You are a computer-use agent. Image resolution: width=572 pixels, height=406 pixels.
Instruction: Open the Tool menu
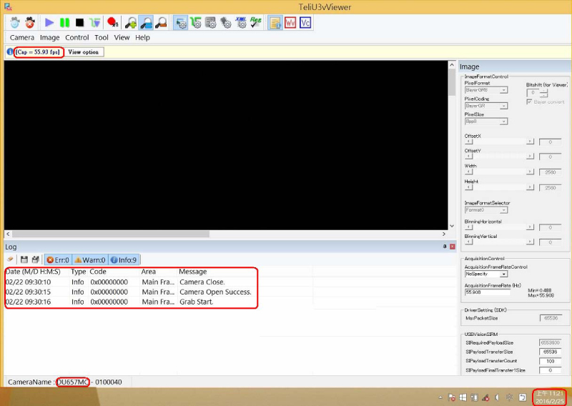click(x=102, y=37)
